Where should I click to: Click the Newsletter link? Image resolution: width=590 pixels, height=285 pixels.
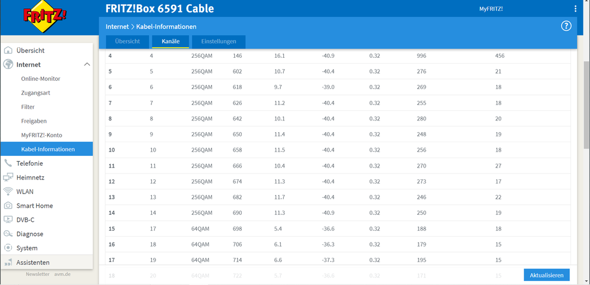(x=38, y=274)
